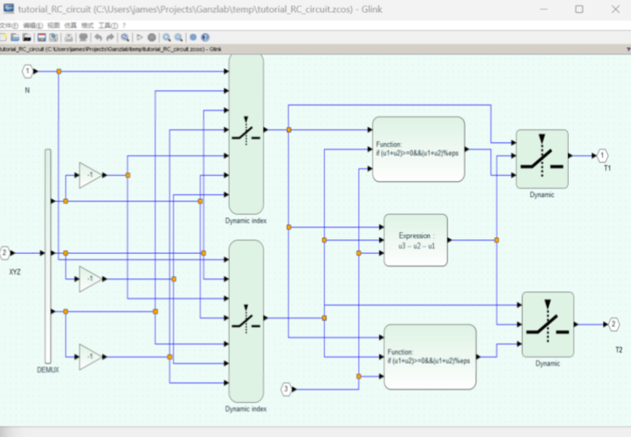Select the Dynamic switch block feeding T2
This screenshot has width=631, height=437.
[x=547, y=324]
